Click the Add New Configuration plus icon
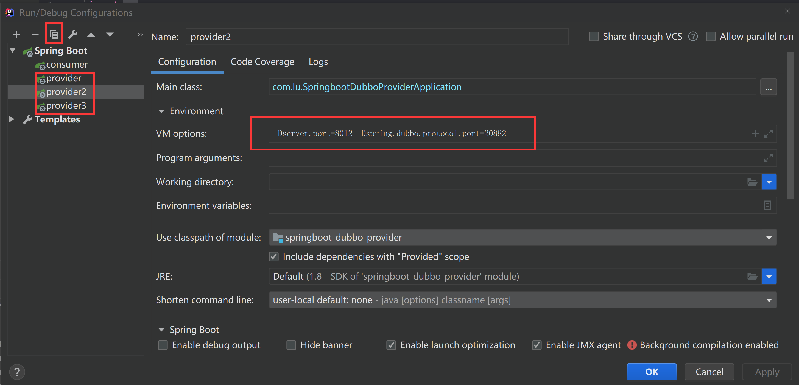The image size is (799, 385). pyautogui.click(x=16, y=34)
